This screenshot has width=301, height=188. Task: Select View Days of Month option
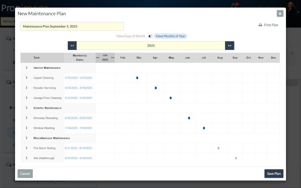coord(131,36)
